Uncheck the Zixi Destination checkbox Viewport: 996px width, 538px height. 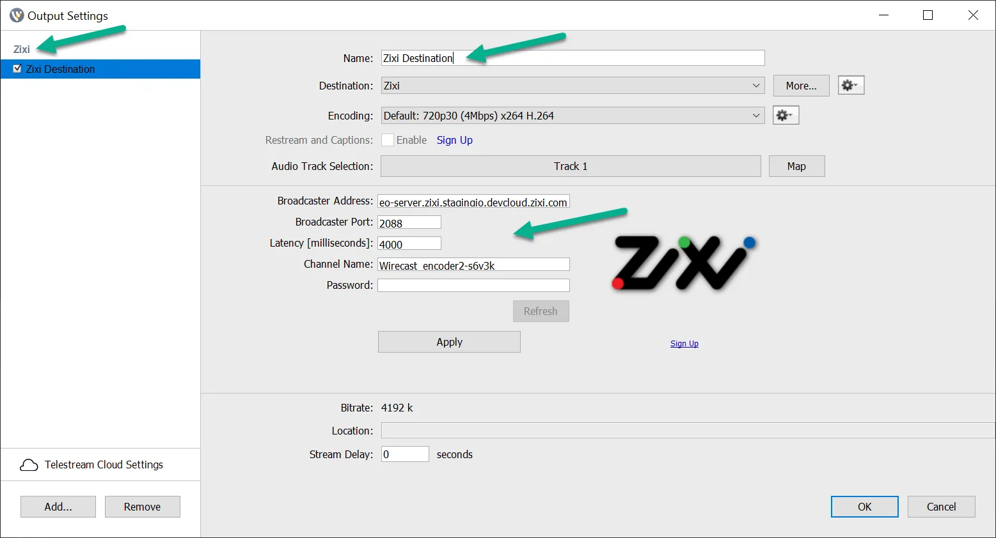click(17, 68)
